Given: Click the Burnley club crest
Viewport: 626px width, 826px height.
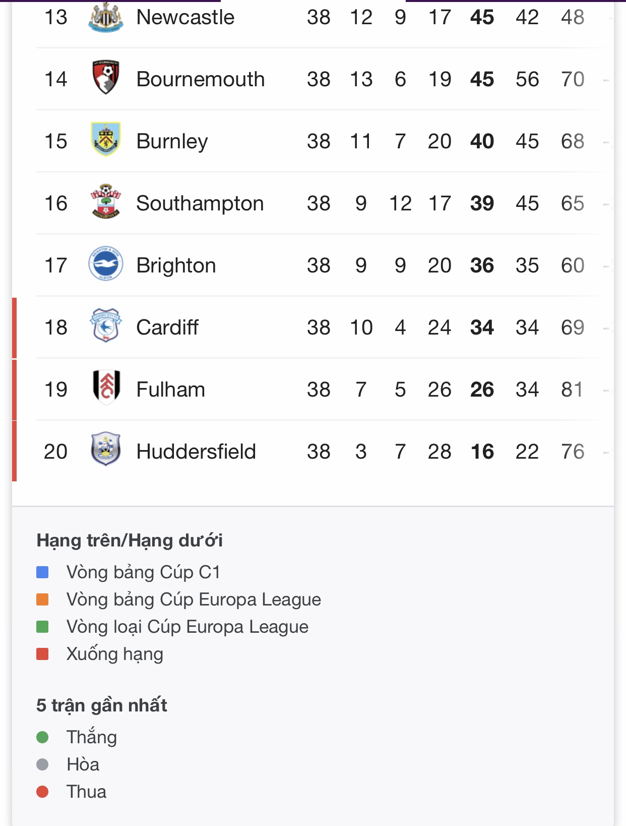Looking at the screenshot, I should [106, 139].
